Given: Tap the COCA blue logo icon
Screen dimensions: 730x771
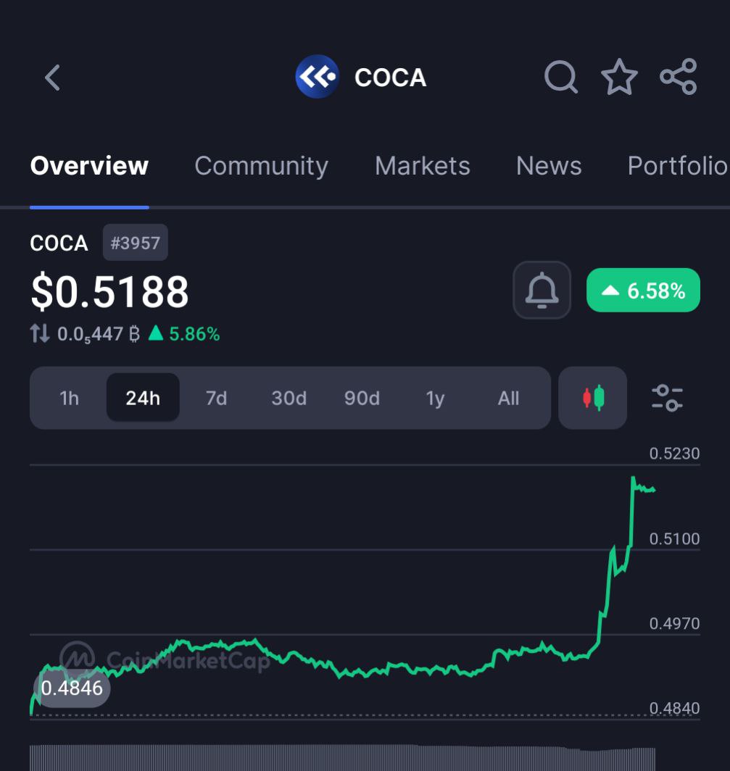Looking at the screenshot, I should (x=317, y=77).
